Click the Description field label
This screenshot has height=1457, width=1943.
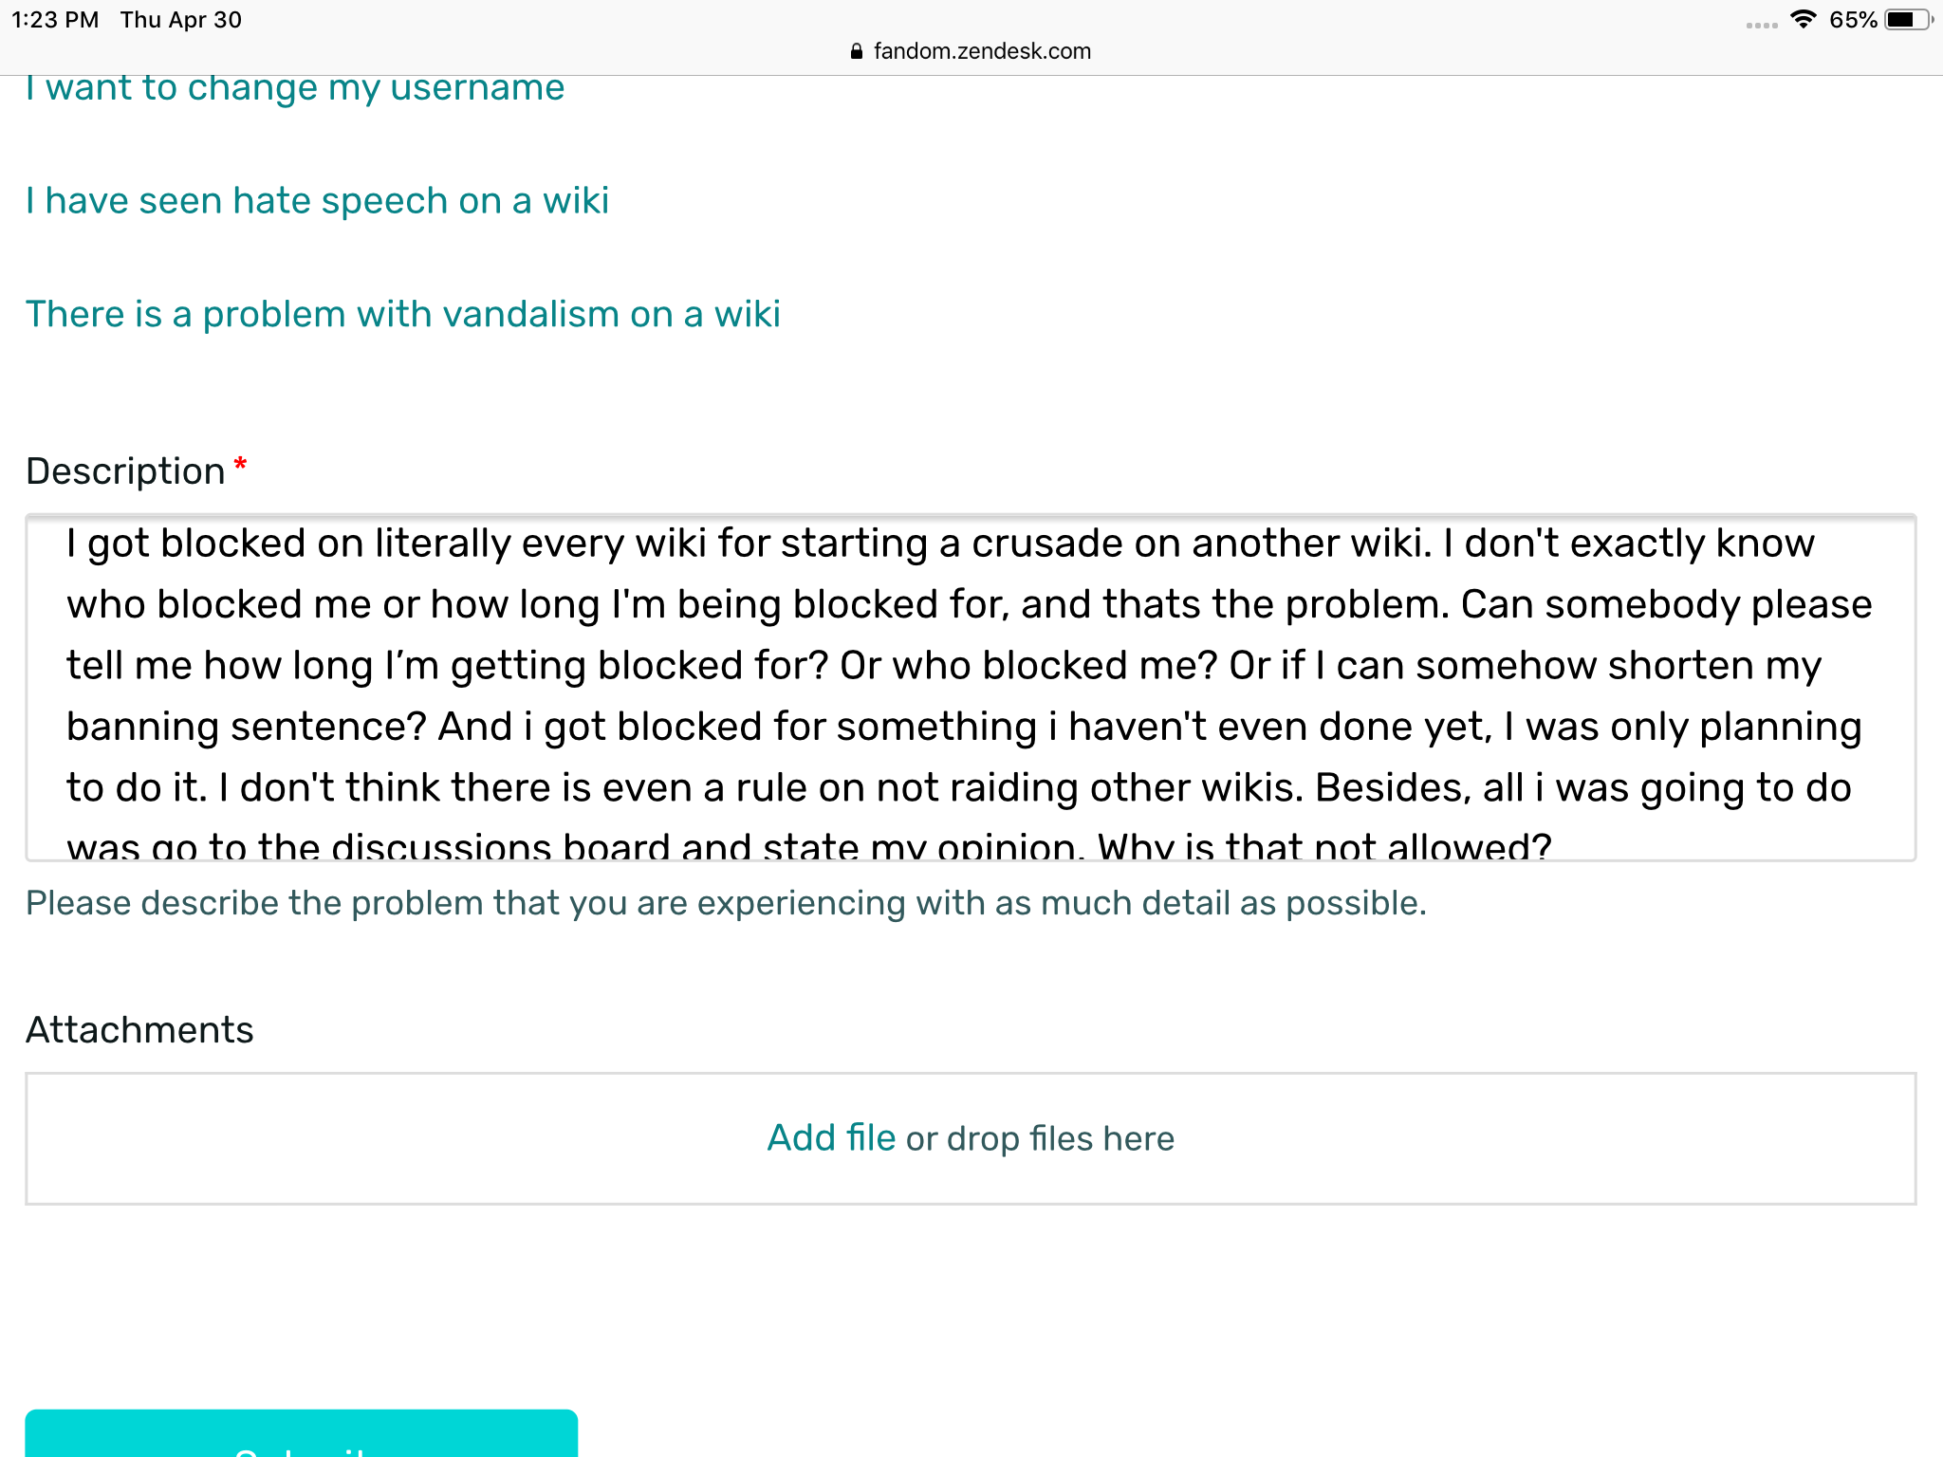click(125, 471)
